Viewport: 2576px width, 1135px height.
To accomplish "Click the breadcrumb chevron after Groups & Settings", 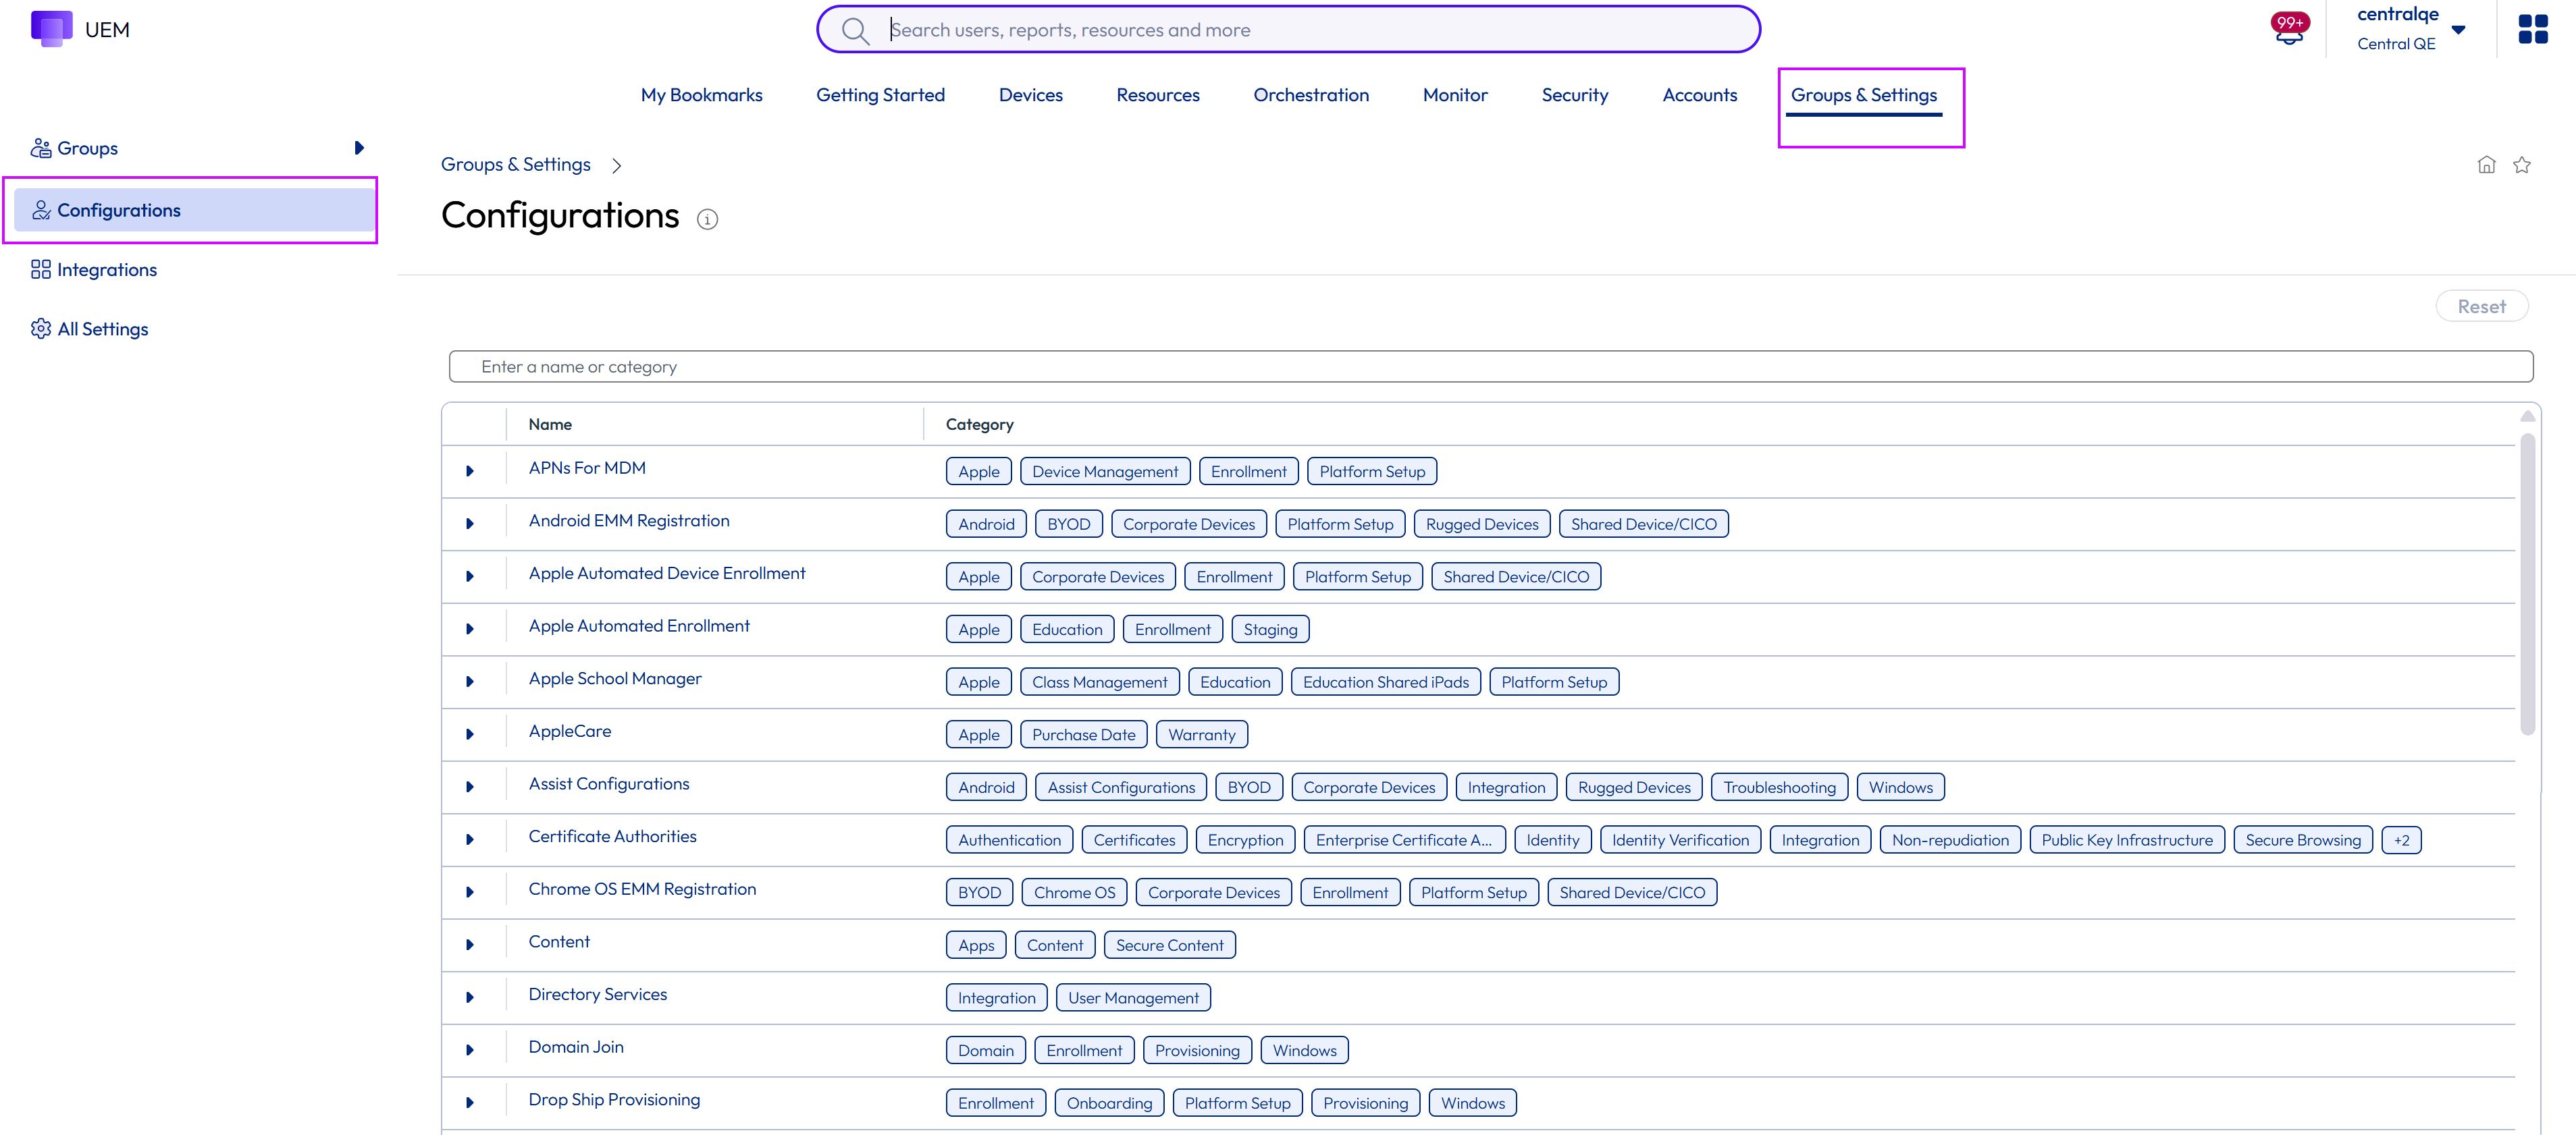I will [x=617, y=166].
